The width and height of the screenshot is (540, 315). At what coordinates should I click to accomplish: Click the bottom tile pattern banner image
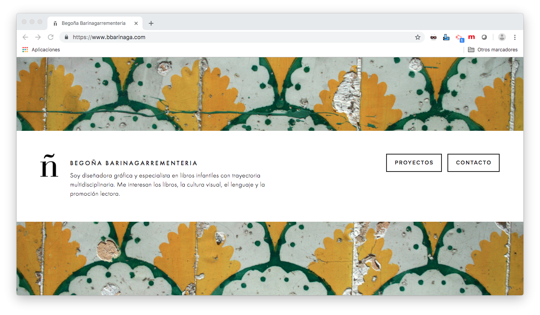pos(270,258)
